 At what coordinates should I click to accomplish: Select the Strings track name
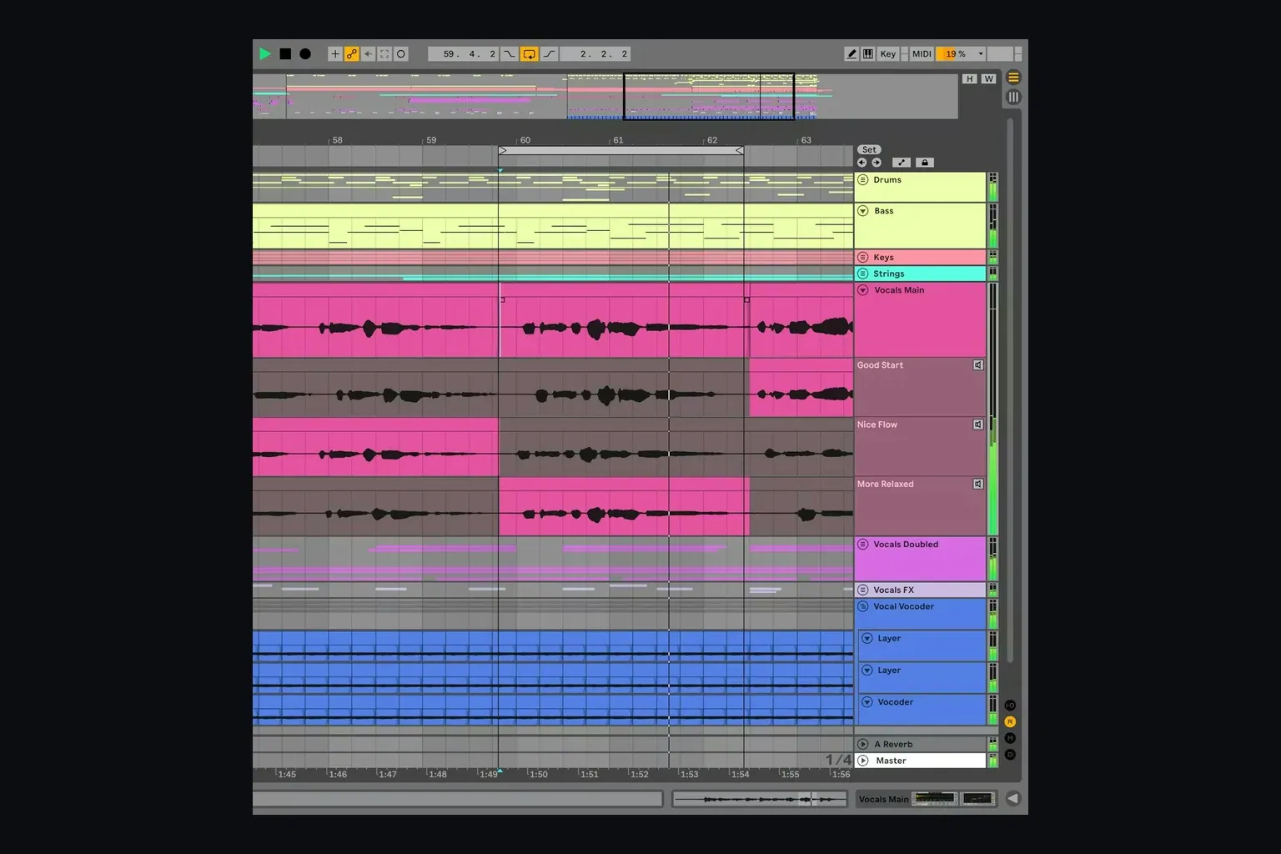click(889, 274)
